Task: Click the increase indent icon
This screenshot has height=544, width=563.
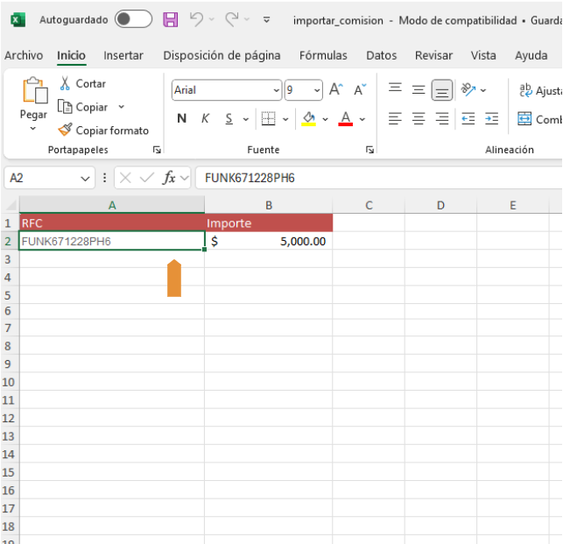Action: [491, 118]
